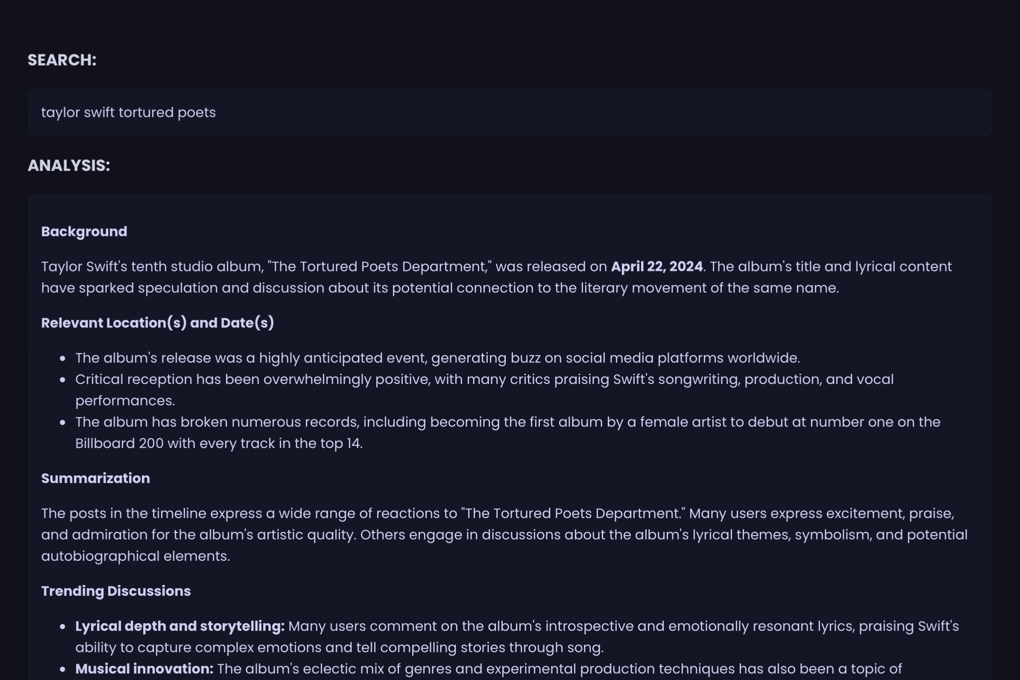Select the Summarization section heading
Screen dimensions: 1020x680
95,478
